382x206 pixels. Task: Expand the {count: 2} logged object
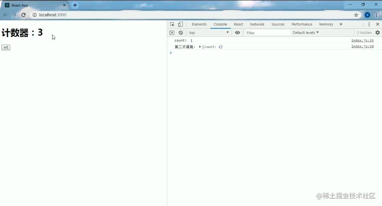click(200, 47)
